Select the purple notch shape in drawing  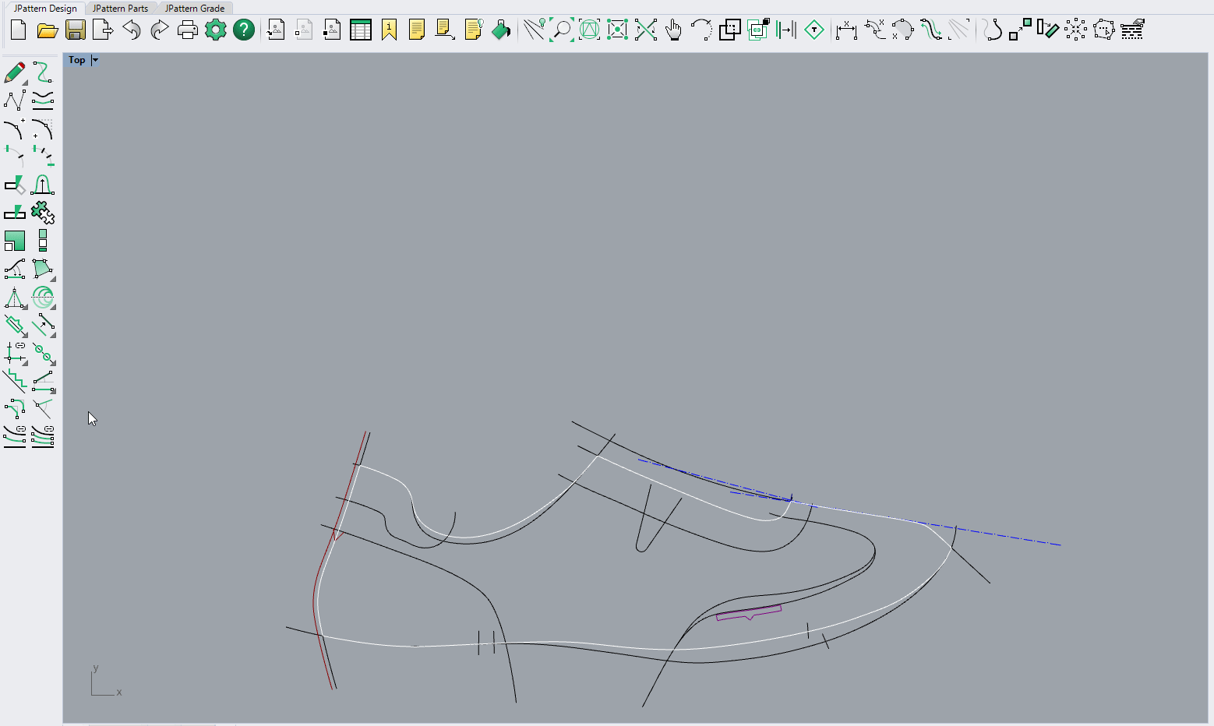pos(748,613)
